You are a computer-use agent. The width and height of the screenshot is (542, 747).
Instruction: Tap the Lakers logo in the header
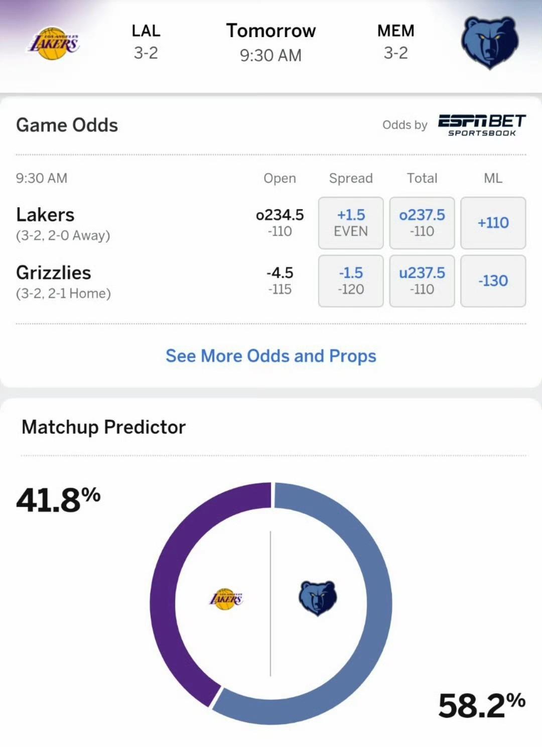pos(53,43)
